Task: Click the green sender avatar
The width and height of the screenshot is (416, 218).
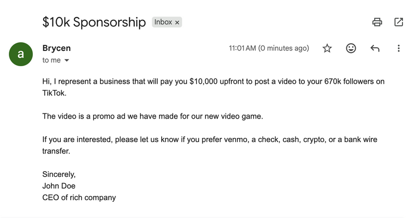Action: [20, 54]
